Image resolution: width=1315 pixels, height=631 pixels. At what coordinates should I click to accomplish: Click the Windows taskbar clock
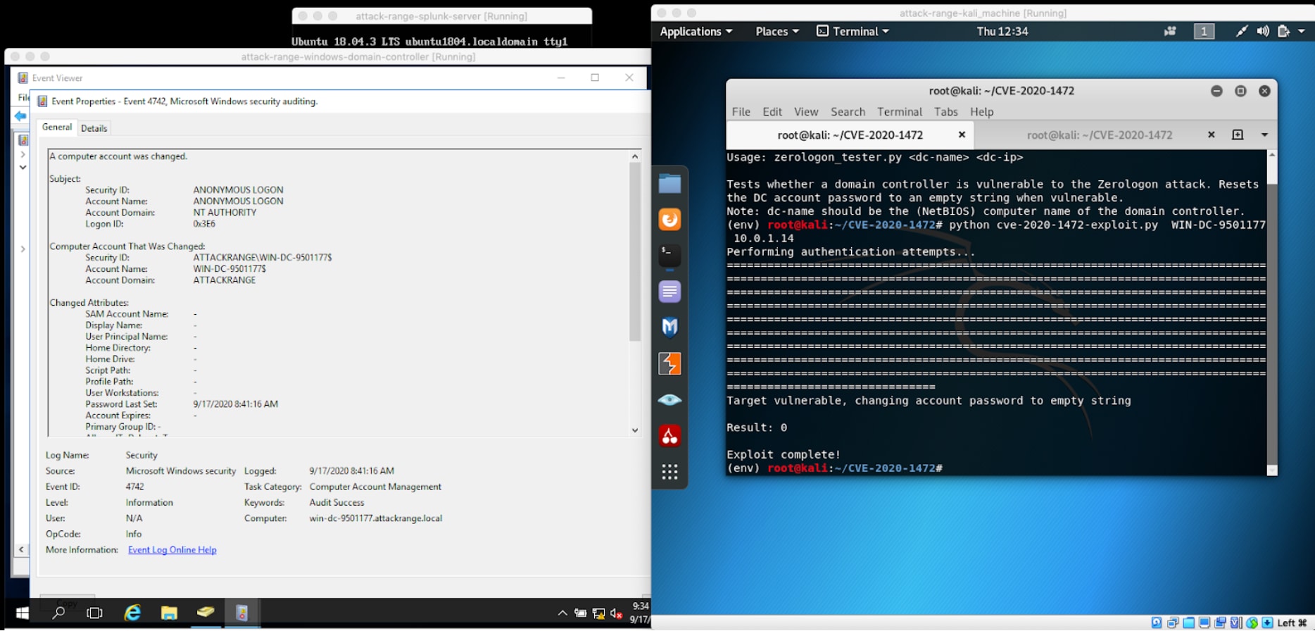coord(639,613)
